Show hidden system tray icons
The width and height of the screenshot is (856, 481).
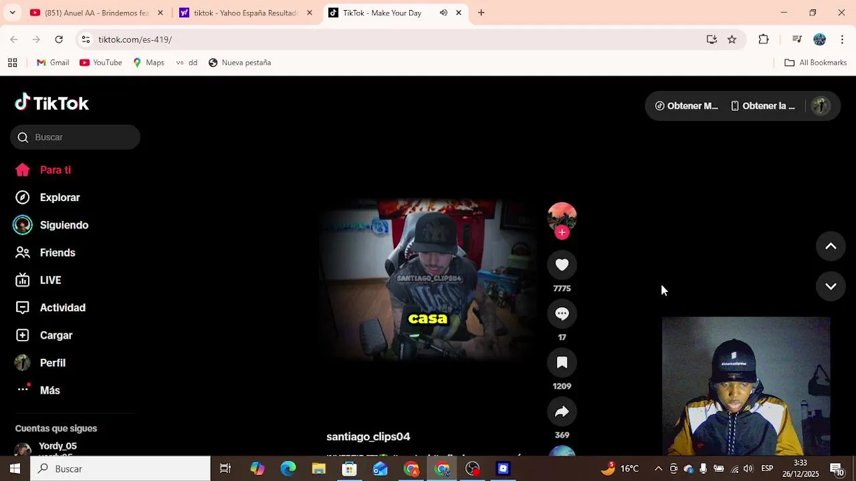(x=658, y=469)
